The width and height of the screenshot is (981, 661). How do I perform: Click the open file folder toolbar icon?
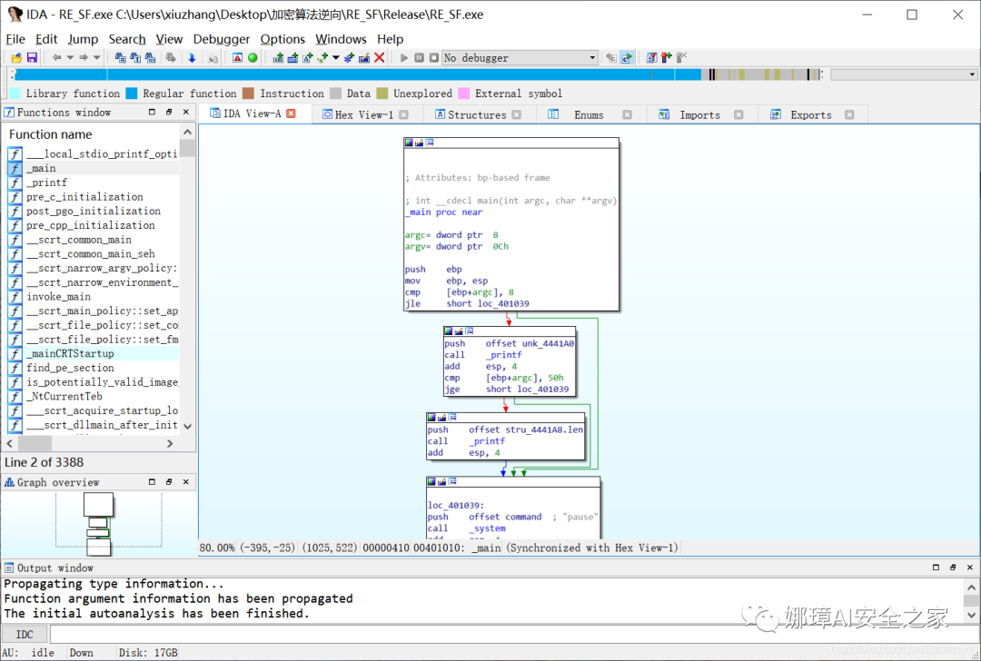[17, 57]
